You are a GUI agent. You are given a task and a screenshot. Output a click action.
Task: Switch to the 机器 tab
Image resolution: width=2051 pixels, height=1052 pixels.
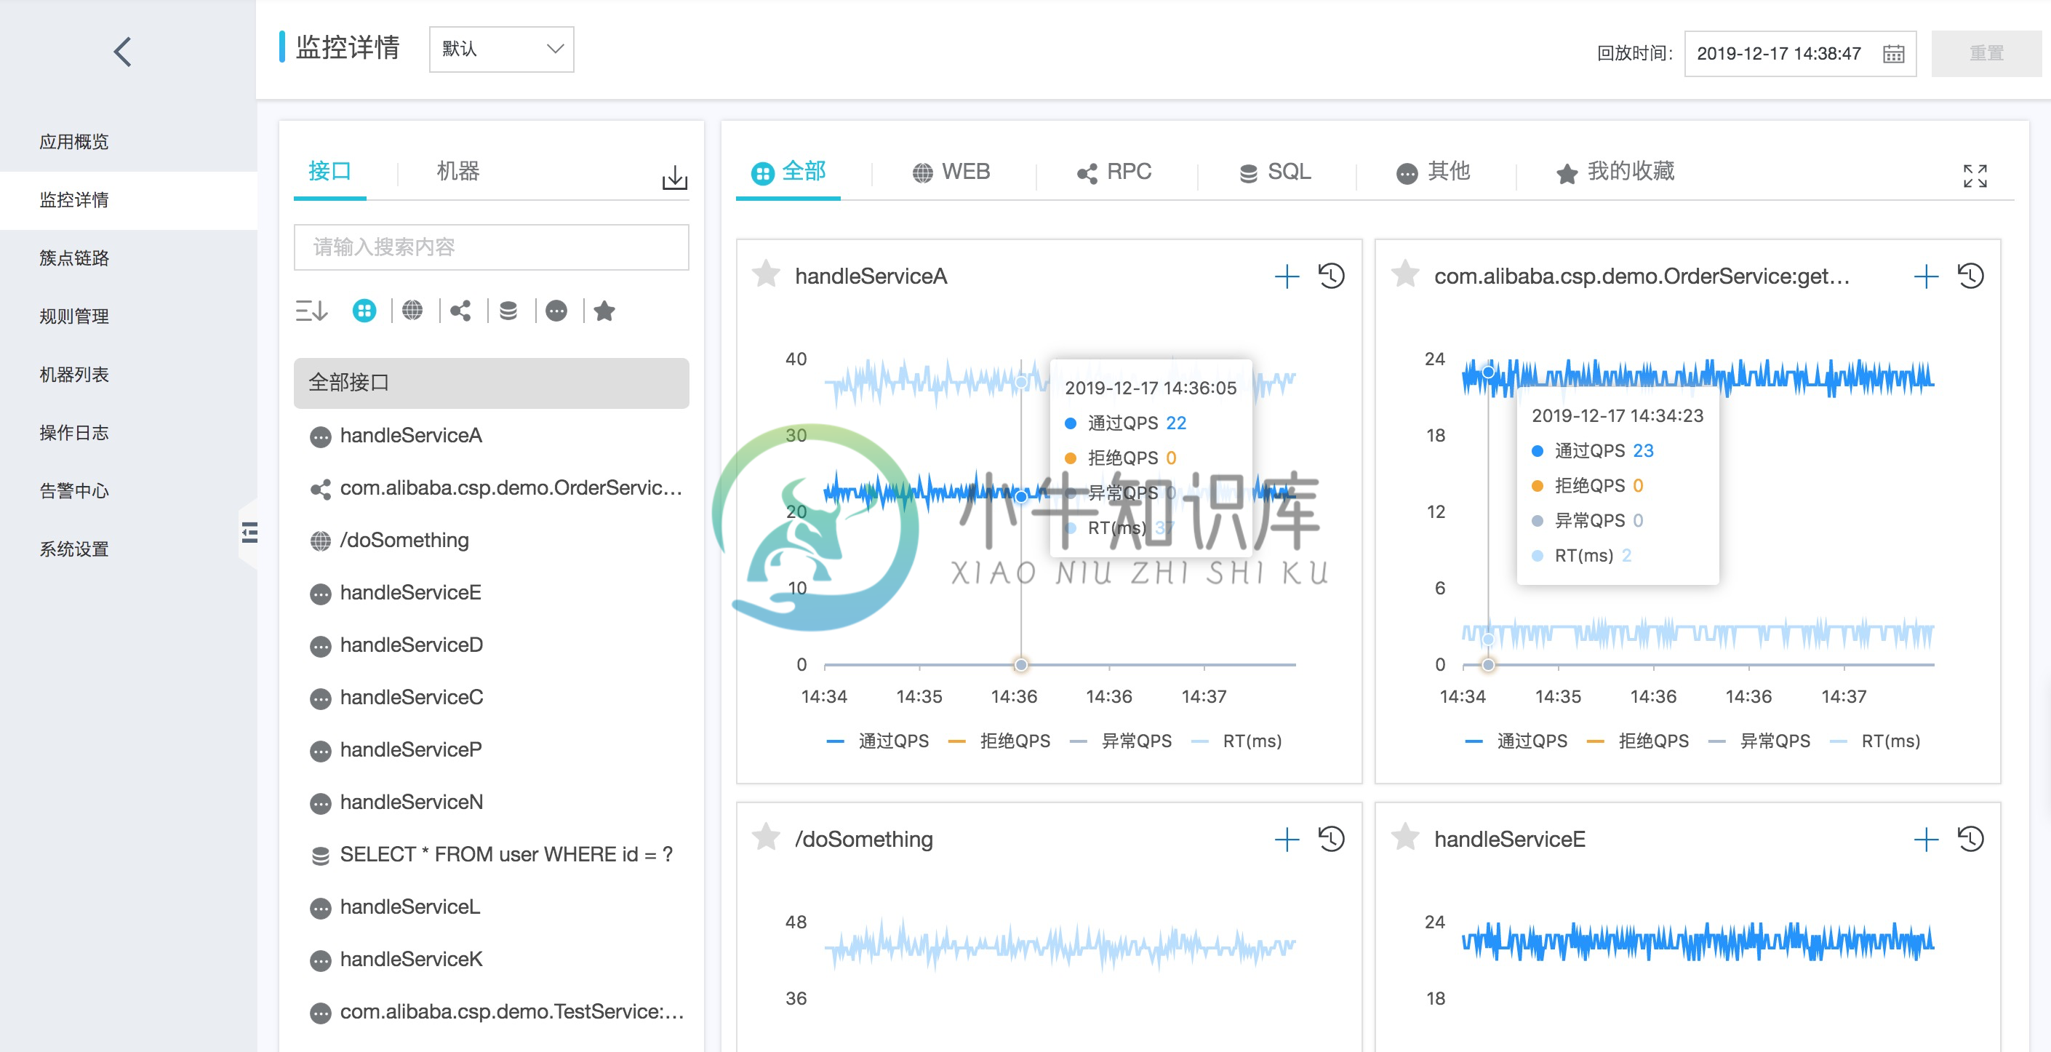tap(457, 171)
